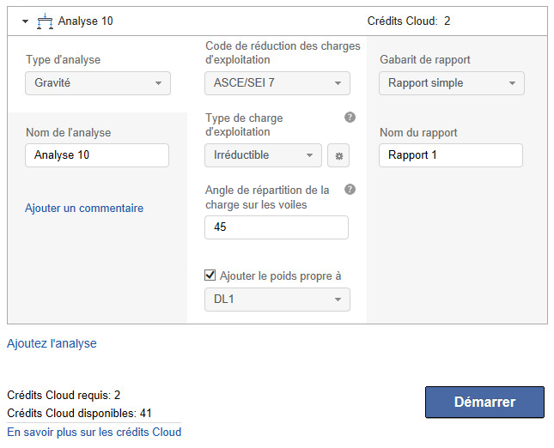This screenshot has width=554, height=448.
Task: Click the Ajoutez l'analyse link
Action: [52, 343]
